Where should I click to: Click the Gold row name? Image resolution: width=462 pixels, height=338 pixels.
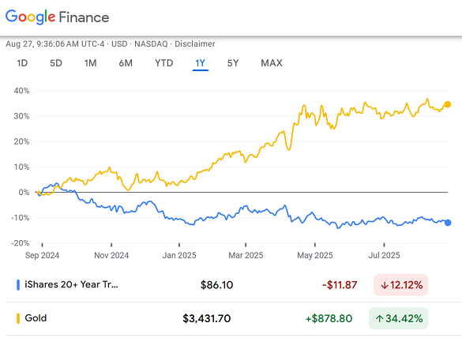click(36, 318)
